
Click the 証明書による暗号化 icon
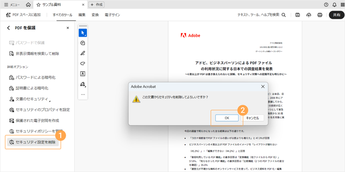pyautogui.click(x=11, y=88)
